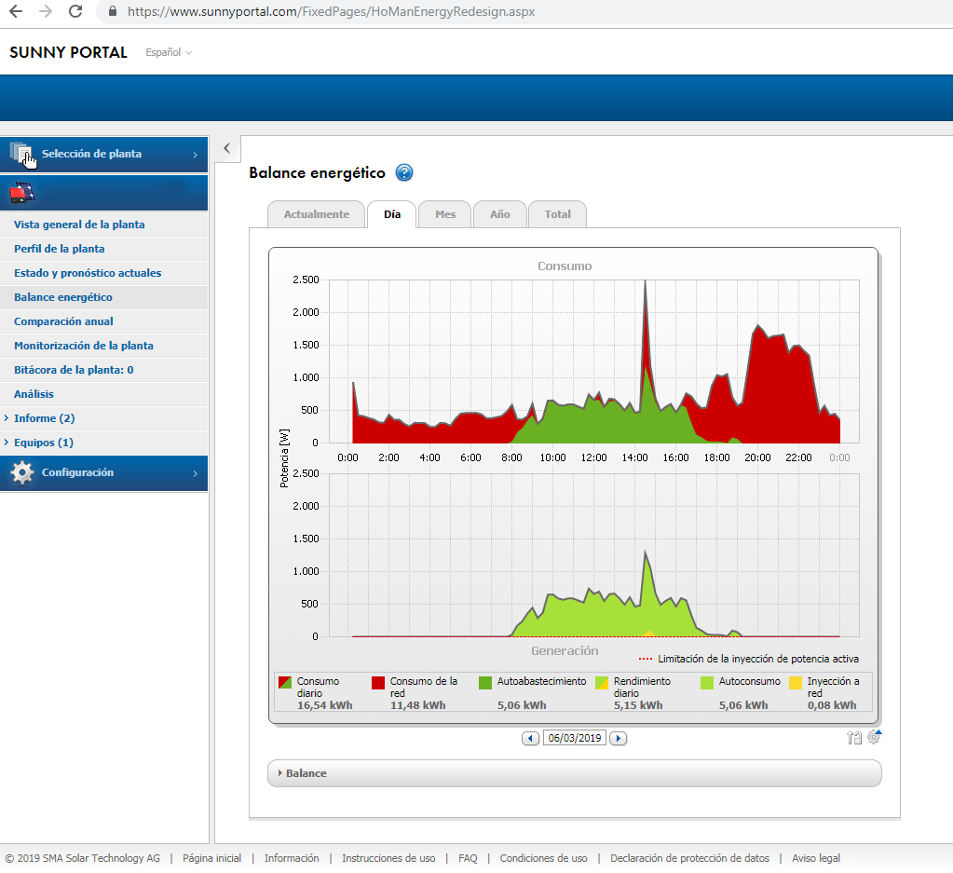The width and height of the screenshot is (953, 873).
Task: Click the date field showing 06/03/2019
Action: 574,738
